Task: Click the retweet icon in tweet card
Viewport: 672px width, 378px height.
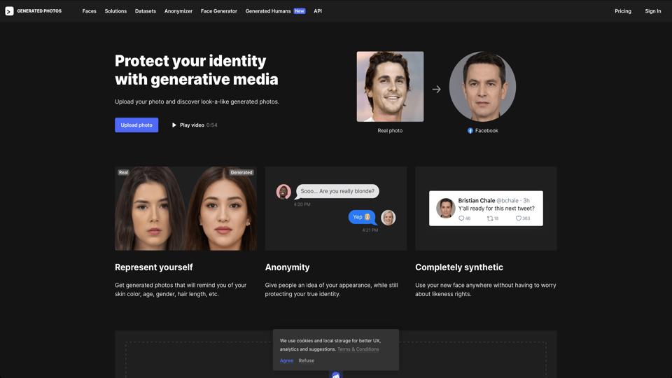Action: coord(490,218)
